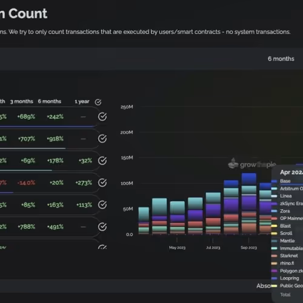The width and height of the screenshot is (303, 303).
Task: Click the Blast yellow swatch in tooltip
Action: (274, 226)
